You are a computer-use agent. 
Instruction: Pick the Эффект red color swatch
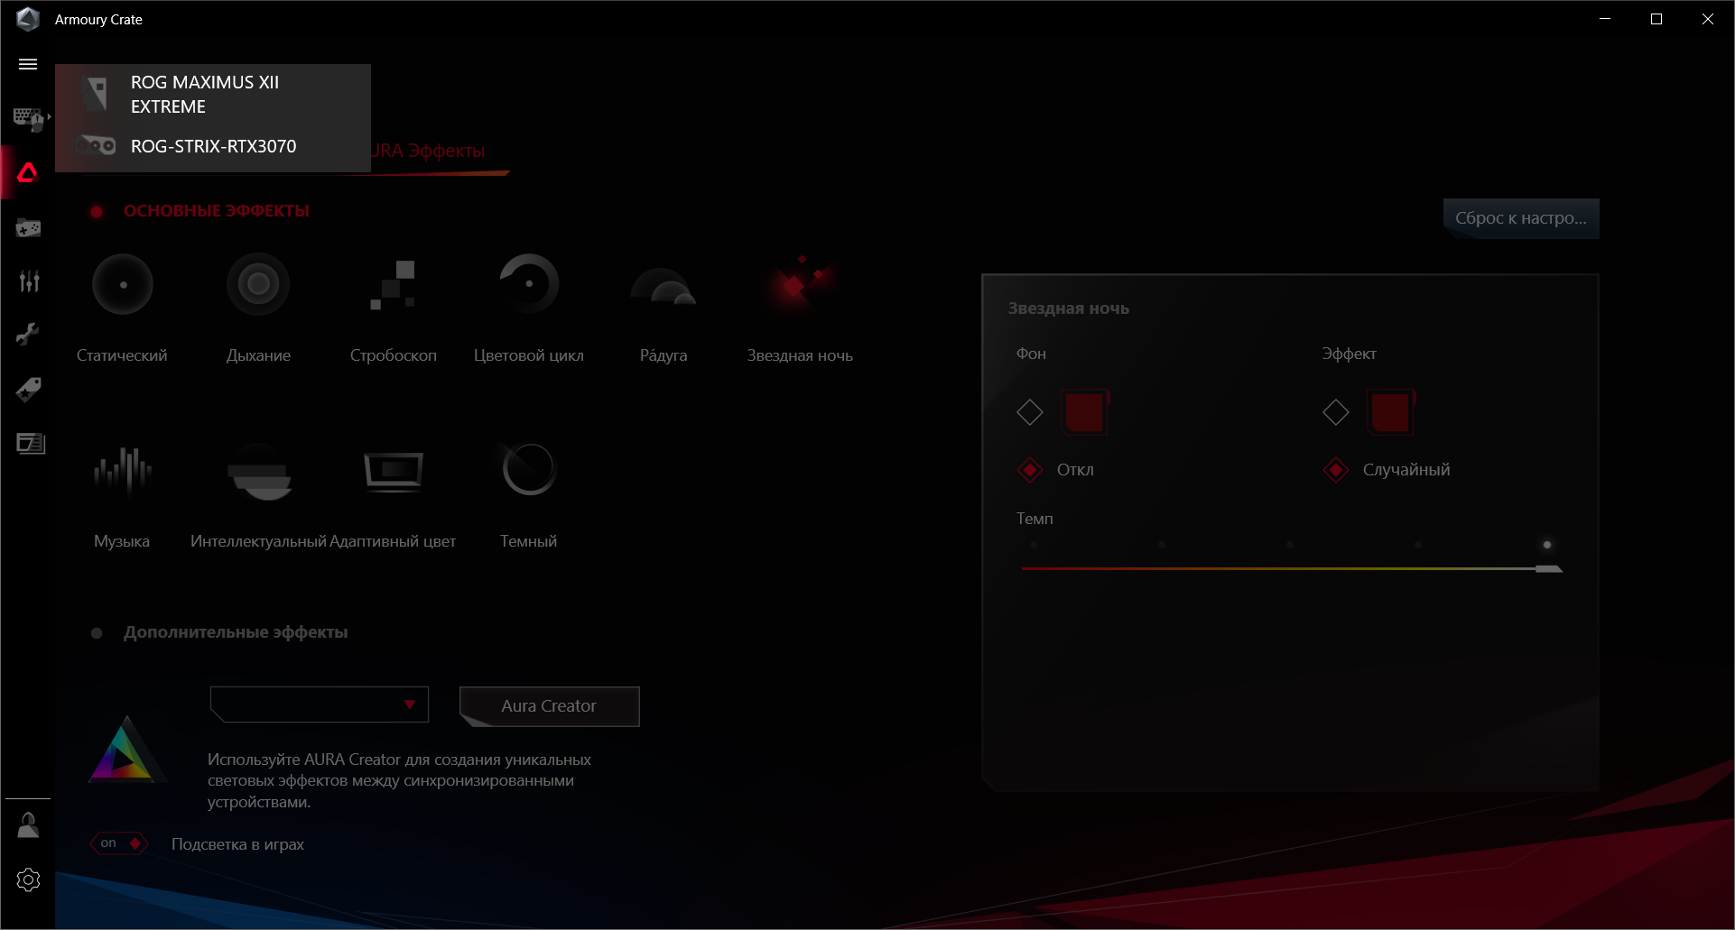(1390, 412)
